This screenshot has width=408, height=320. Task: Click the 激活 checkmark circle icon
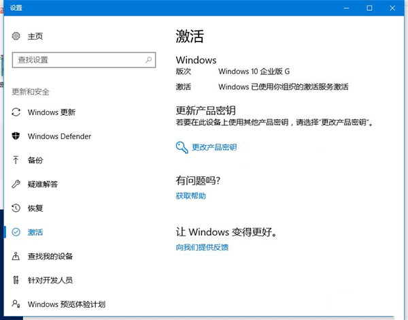(x=16, y=232)
